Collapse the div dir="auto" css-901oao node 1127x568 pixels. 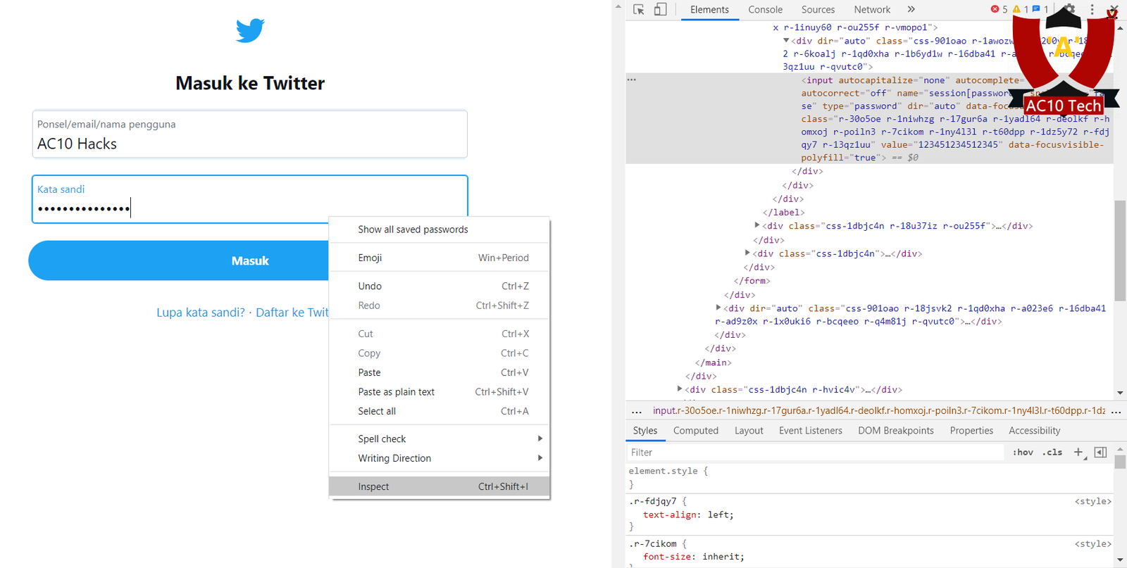point(786,41)
